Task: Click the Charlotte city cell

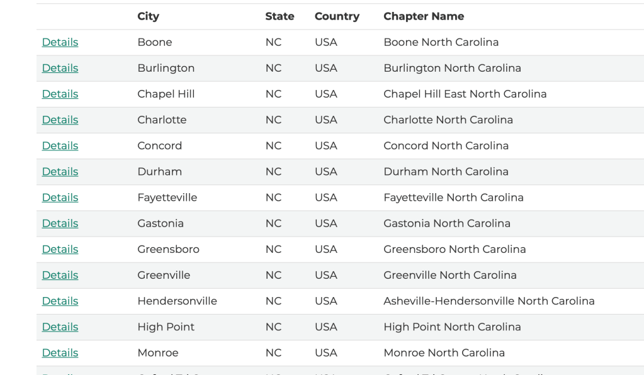Action: click(x=162, y=120)
